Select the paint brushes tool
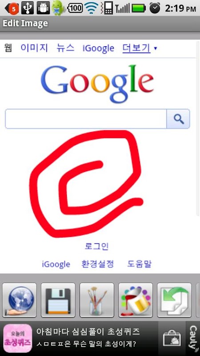Image resolution: width=200 pixels, height=356 pixels. point(97,300)
